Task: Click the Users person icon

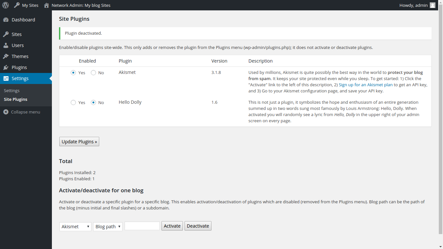Action: tap(6, 45)
